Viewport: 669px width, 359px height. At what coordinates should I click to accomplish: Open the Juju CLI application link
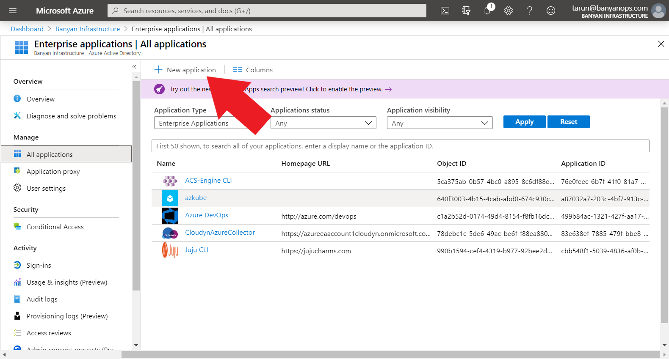[196, 249]
